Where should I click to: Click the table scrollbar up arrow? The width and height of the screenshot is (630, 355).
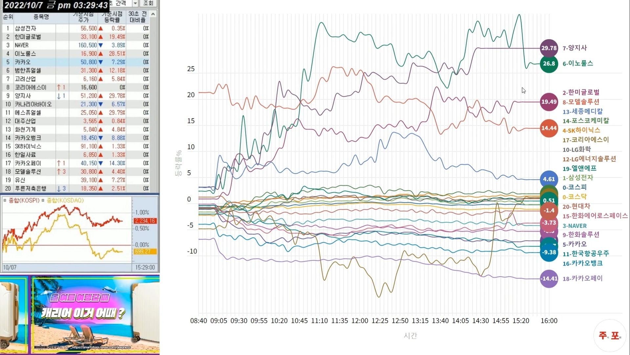point(153,14)
